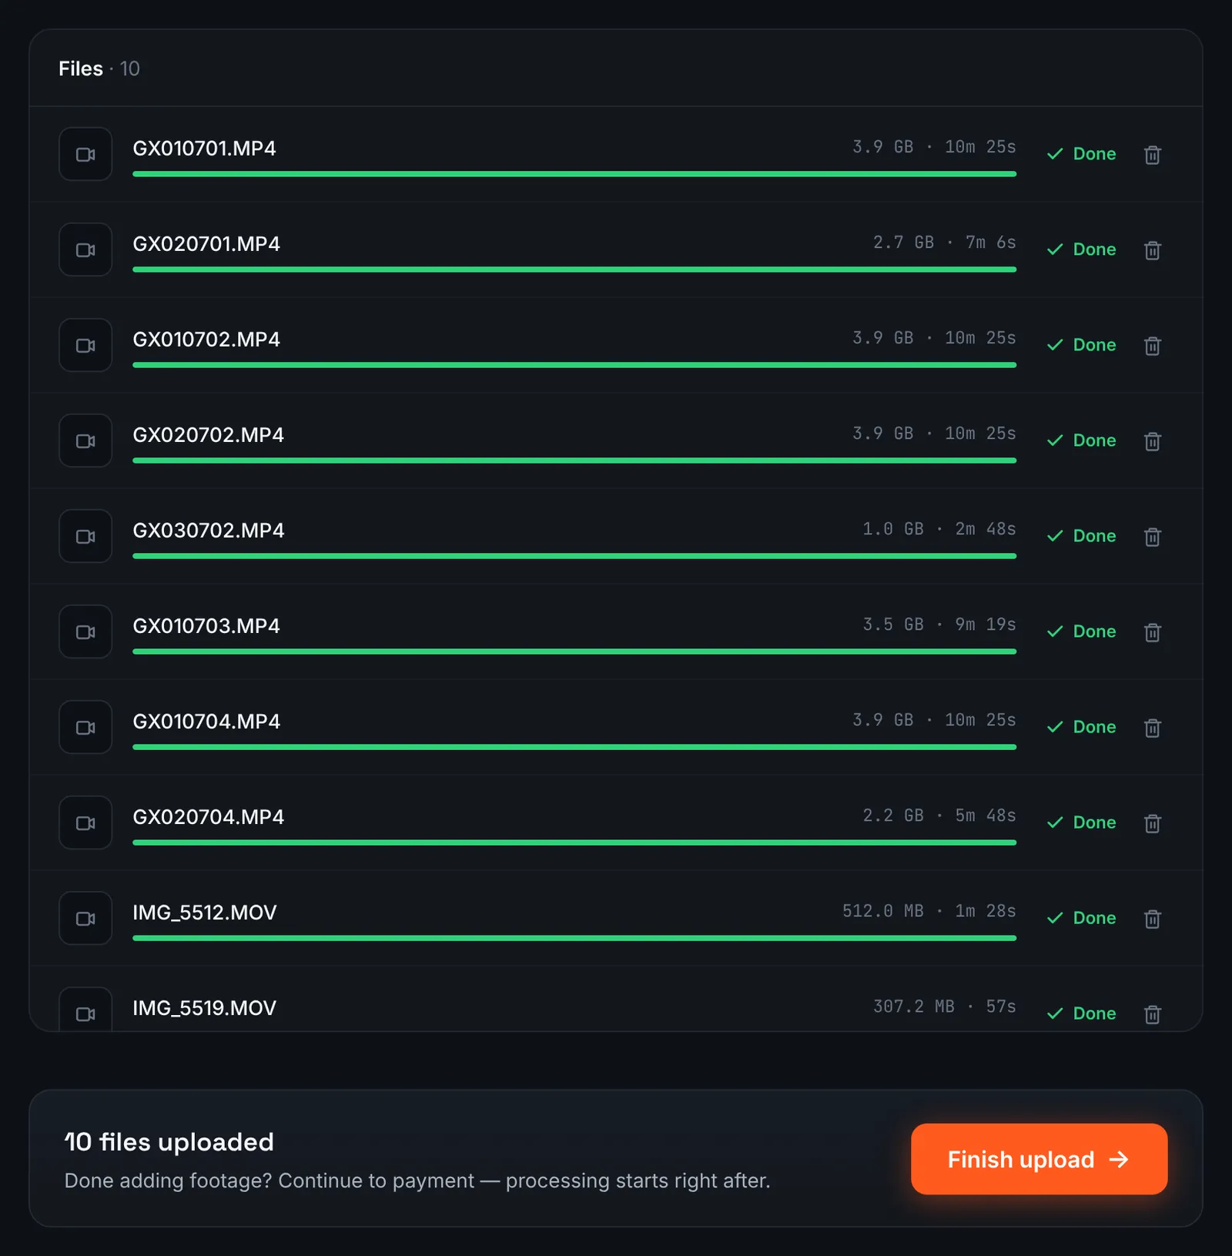
Task: Click the Done status for GX020704.MP4
Action: [x=1081, y=822]
